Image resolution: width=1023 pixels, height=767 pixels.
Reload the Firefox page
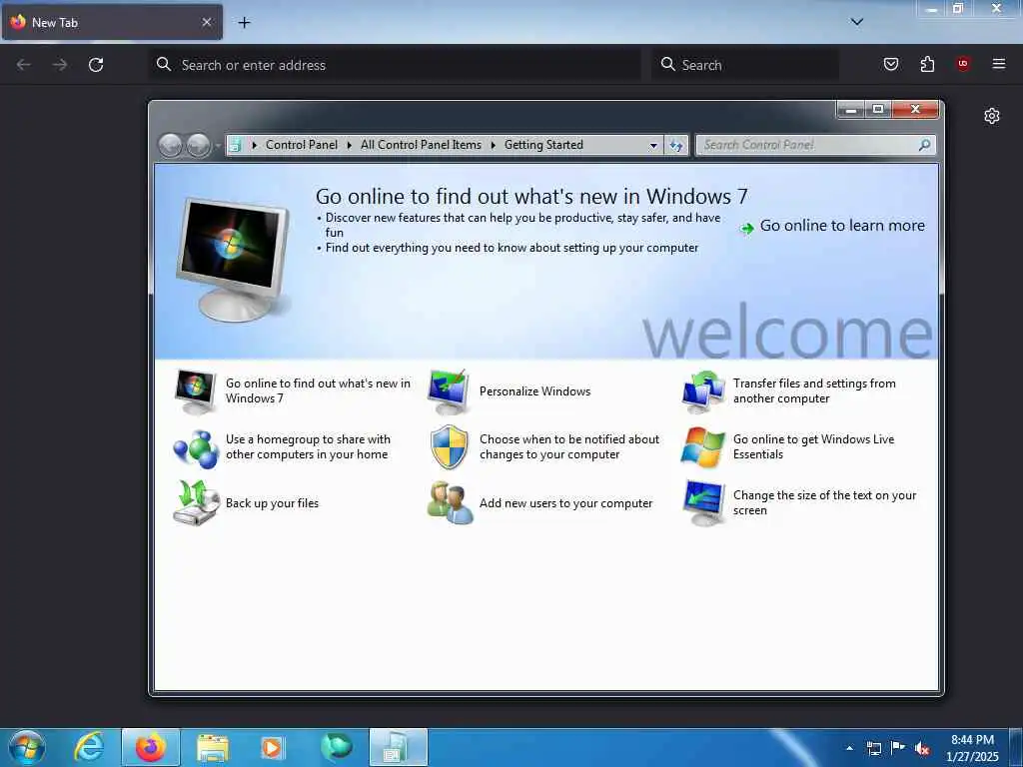click(96, 65)
